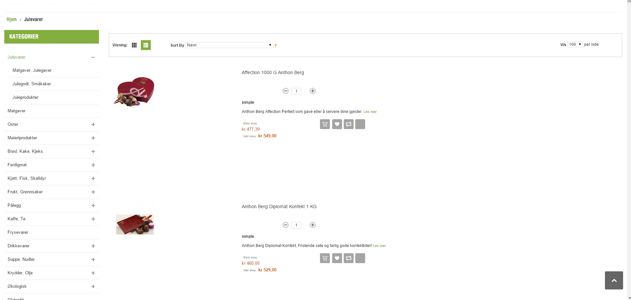631x300 pixels.
Task: Click the back-to-top arrow button
Action: coord(614,280)
